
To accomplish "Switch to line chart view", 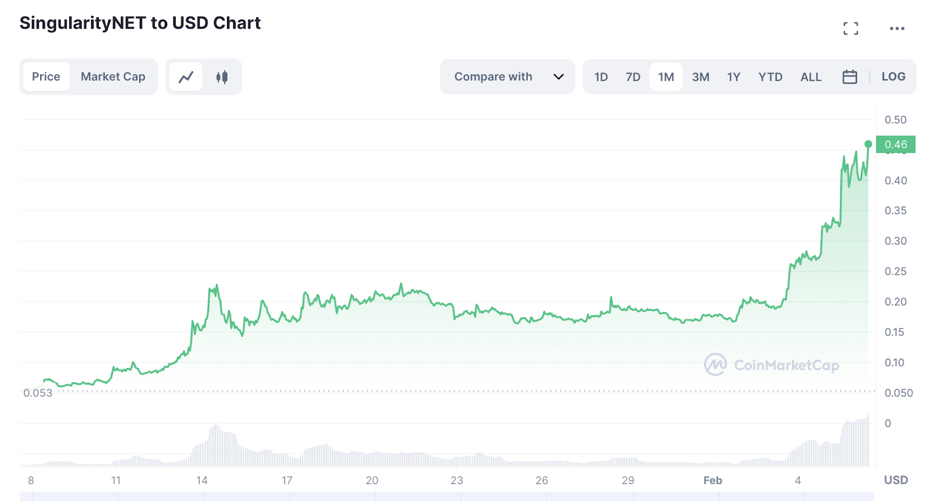I will tap(186, 77).
